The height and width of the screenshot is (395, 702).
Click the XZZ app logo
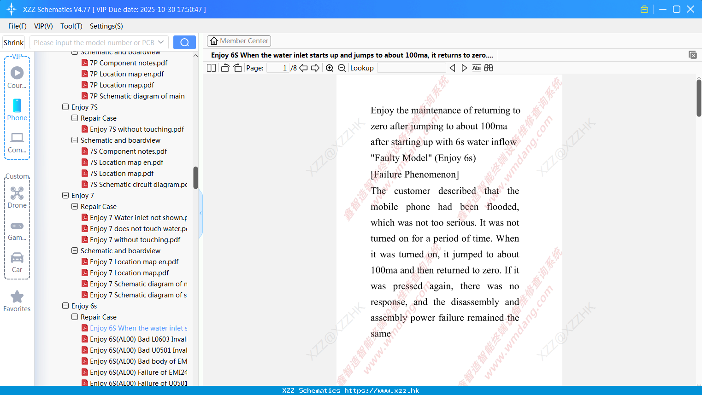[x=12, y=9]
